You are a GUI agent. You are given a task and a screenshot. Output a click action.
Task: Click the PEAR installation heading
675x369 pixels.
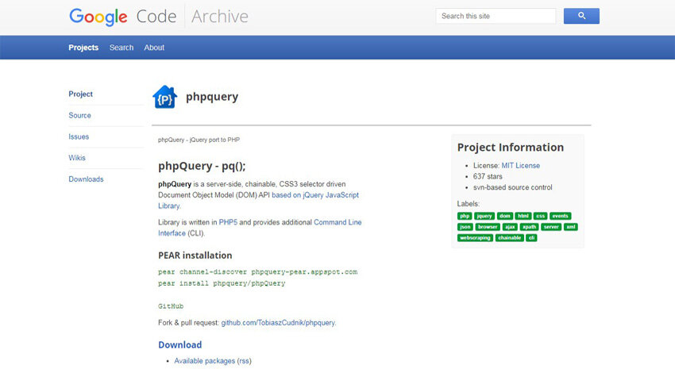coord(195,256)
